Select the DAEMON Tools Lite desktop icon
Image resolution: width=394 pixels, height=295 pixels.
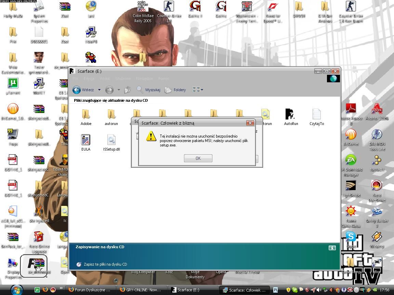[x=377, y=140]
